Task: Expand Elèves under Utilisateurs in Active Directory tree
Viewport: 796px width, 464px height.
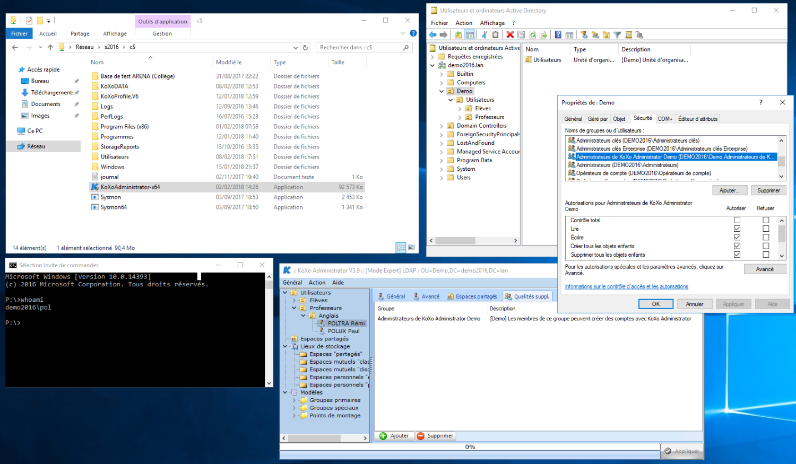Action: coord(460,109)
